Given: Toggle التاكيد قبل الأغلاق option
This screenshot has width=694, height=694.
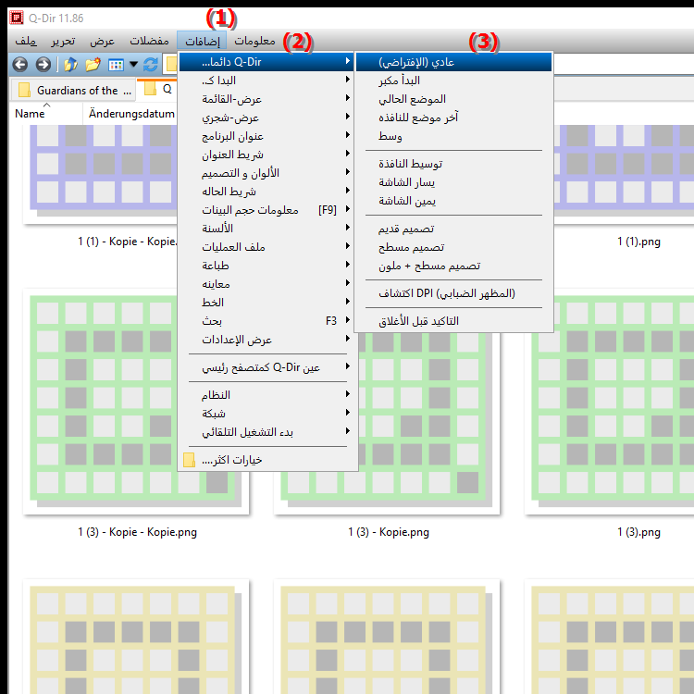Looking at the screenshot, I should point(453,321).
